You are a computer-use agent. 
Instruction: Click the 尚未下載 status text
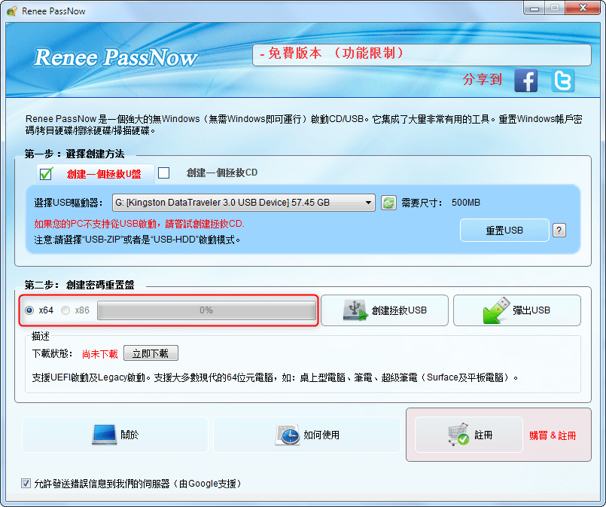[99, 354]
